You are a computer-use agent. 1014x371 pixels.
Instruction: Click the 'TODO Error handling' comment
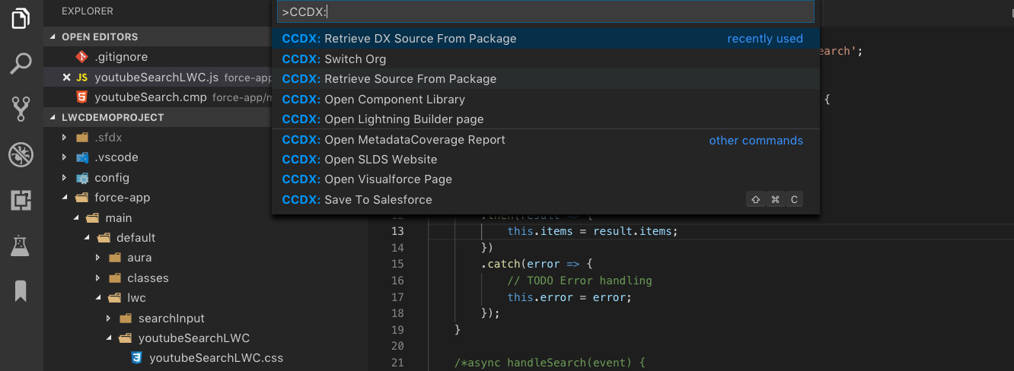[x=579, y=281]
